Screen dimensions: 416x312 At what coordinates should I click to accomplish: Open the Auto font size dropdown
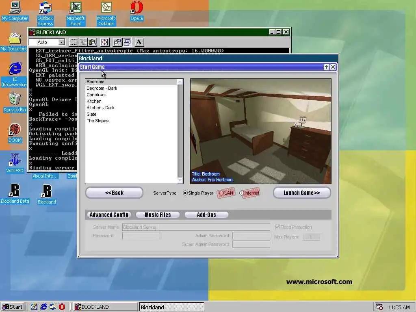click(x=62, y=42)
